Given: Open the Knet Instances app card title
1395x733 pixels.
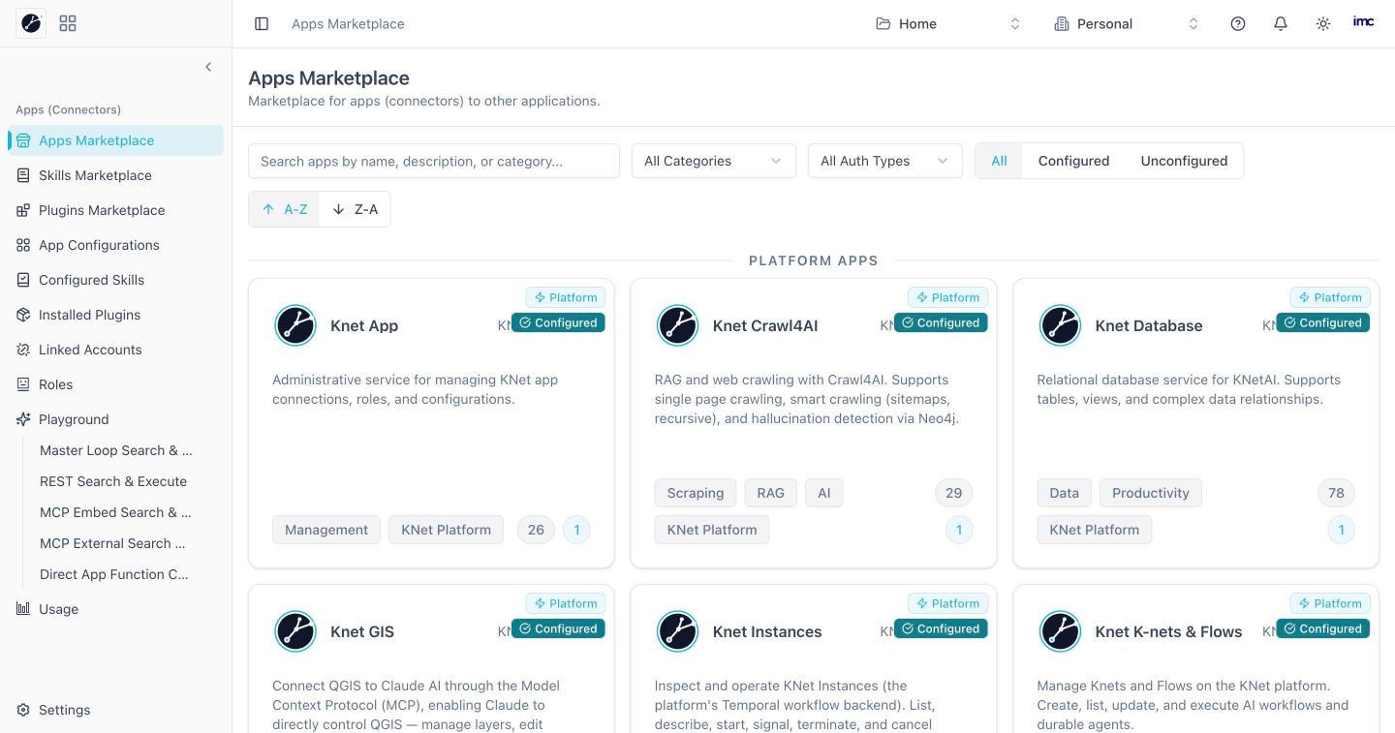Looking at the screenshot, I should [767, 631].
